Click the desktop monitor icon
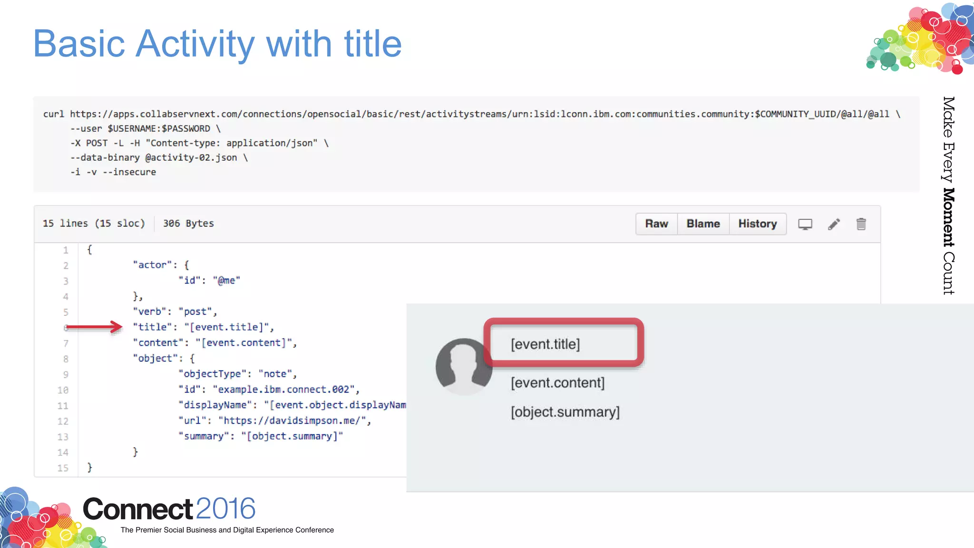 [805, 224]
